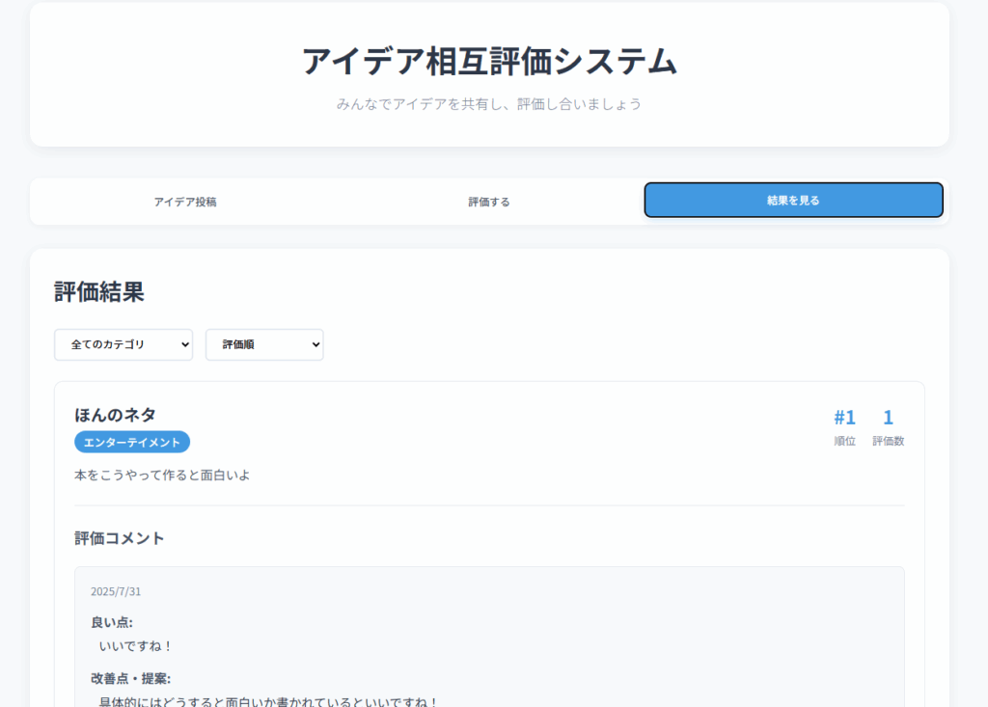Screen dimensions: 988x707
Task: Select the 結果を見る tab
Action: tap(793, 201)
